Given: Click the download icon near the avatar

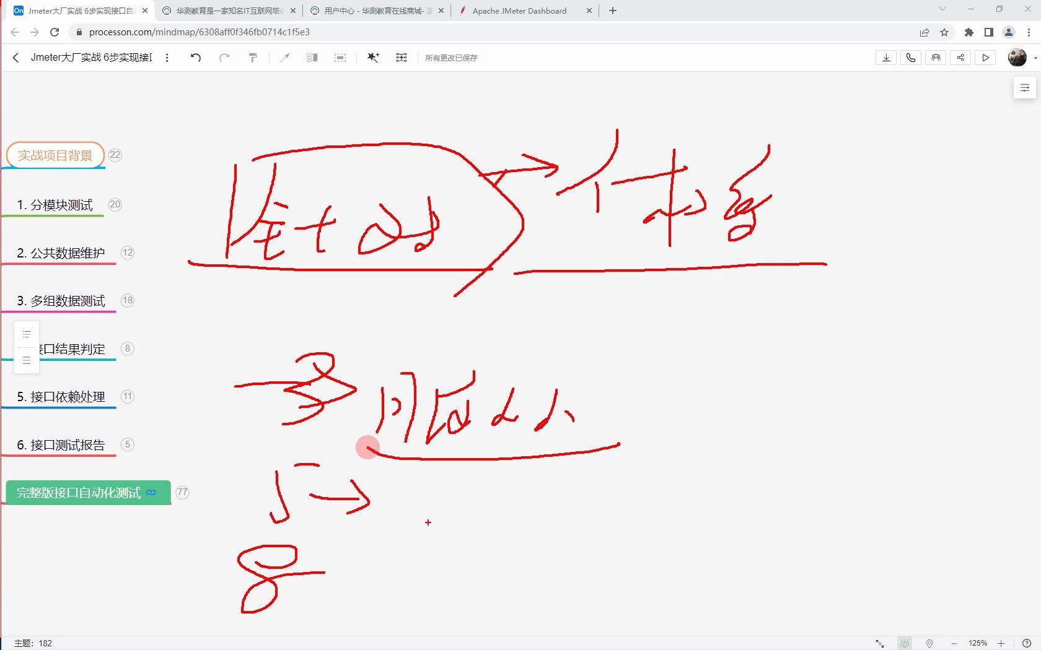Looking at the screenshot, I should 885,58.
